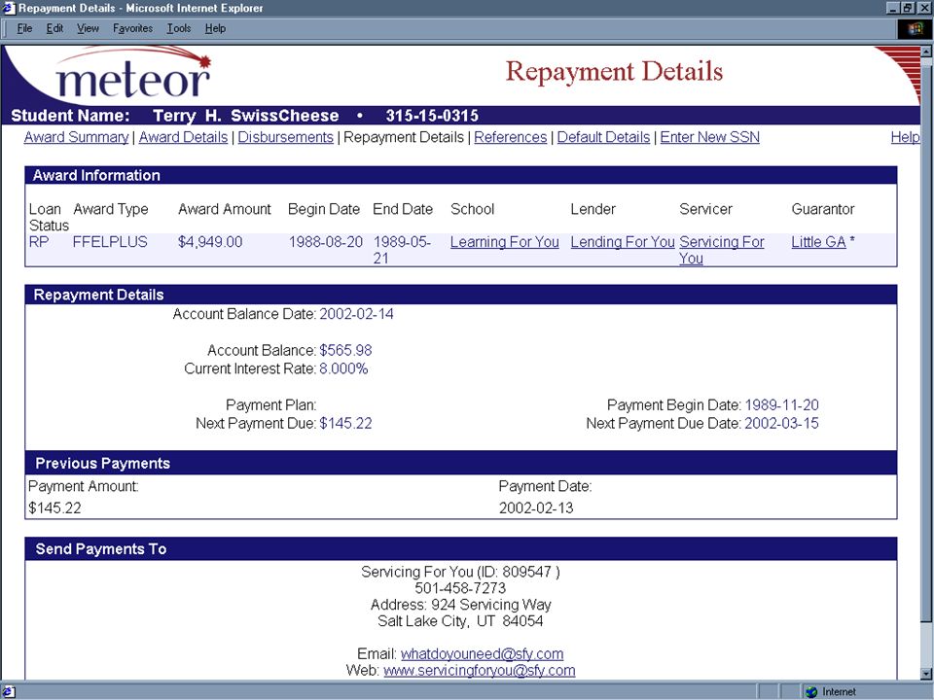Viewport: 934px width, 700px height.
Task: Click the Internet zone globe icon
Action: coord(811,691)
